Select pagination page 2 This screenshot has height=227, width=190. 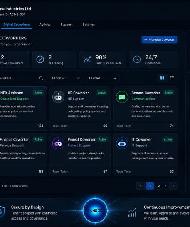159,186
